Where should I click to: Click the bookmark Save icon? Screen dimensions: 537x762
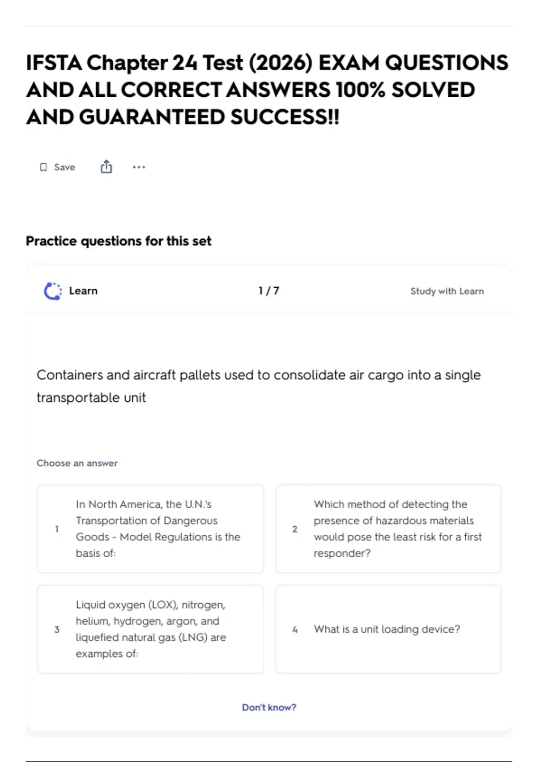(43, 167)
